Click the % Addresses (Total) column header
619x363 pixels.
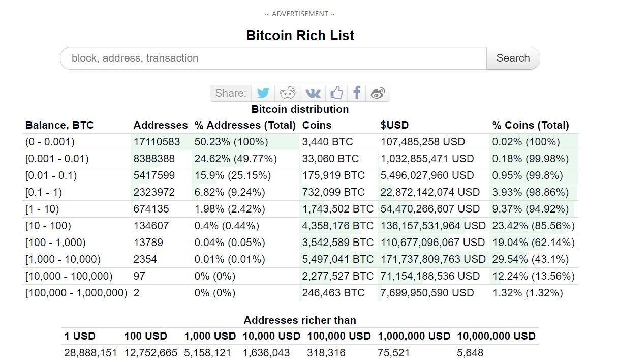(245, 125)
